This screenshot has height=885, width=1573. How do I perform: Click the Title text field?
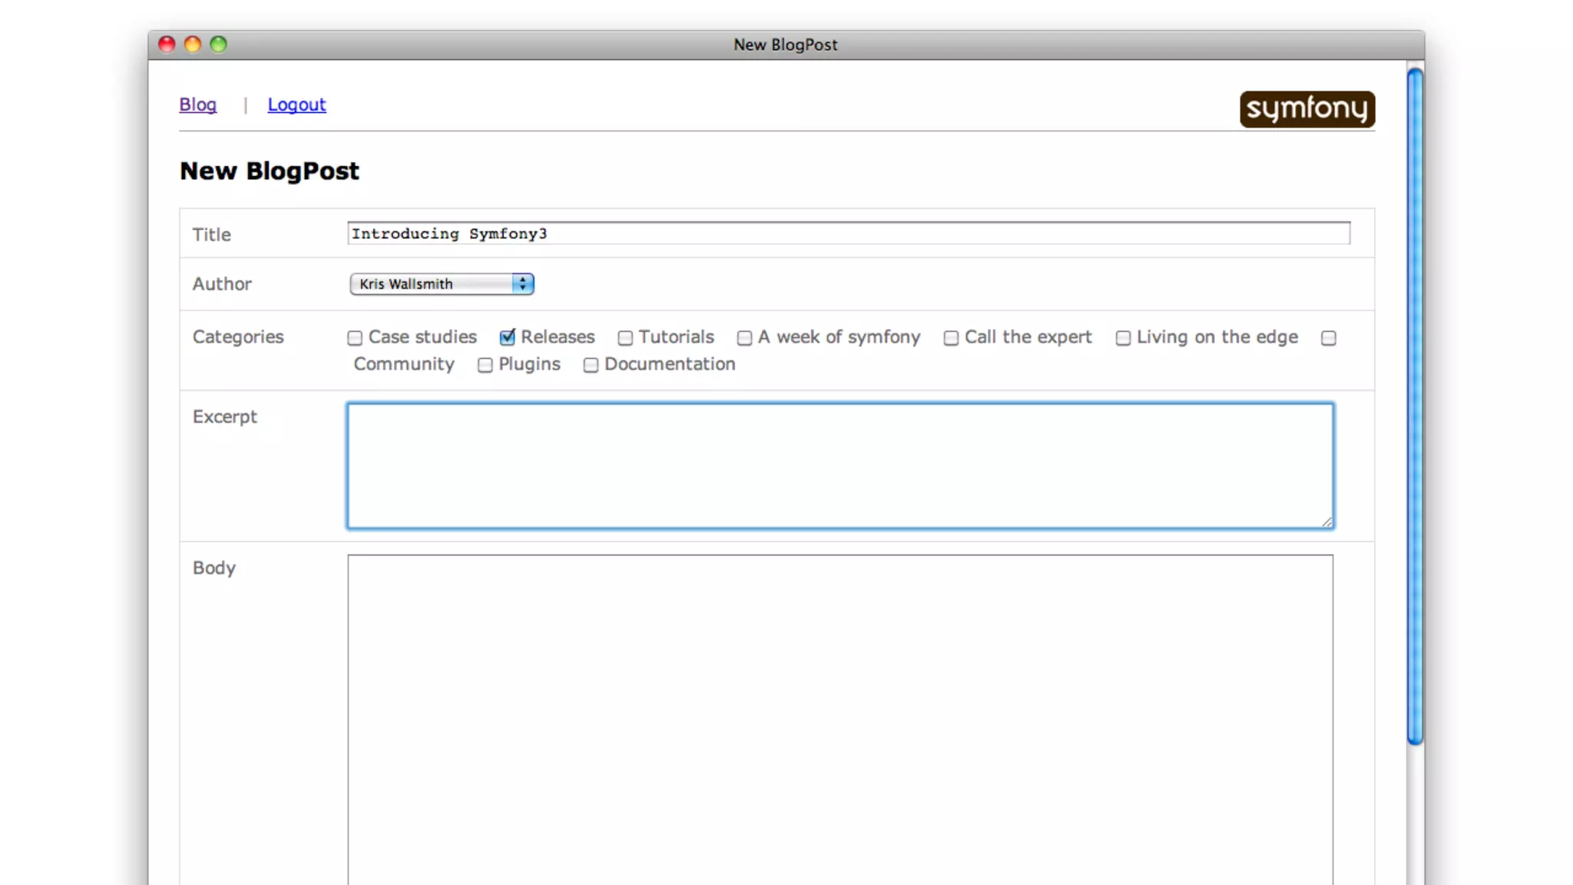(848, 234)
